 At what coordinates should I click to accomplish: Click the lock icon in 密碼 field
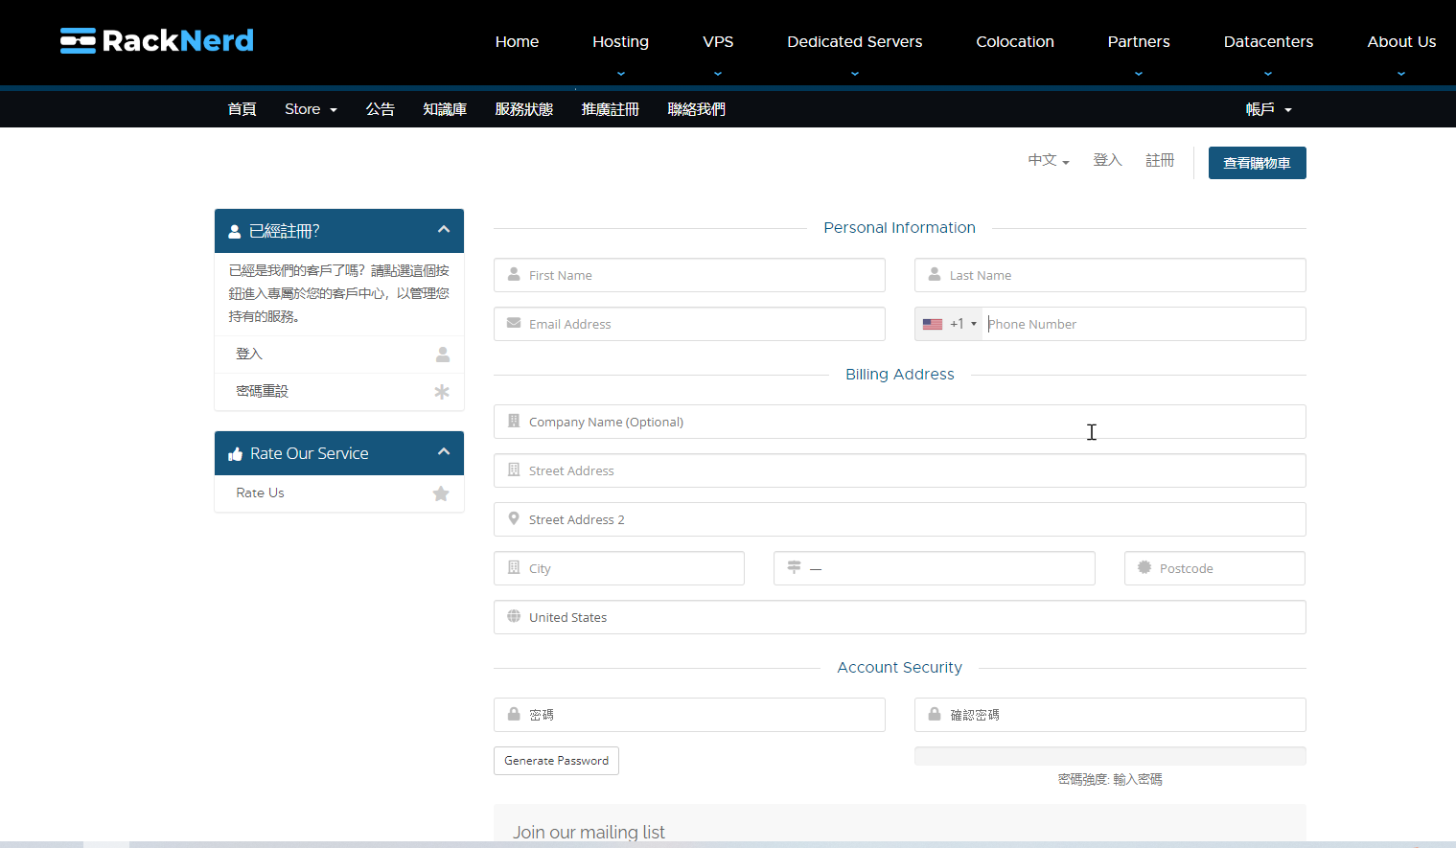(514, 714)
